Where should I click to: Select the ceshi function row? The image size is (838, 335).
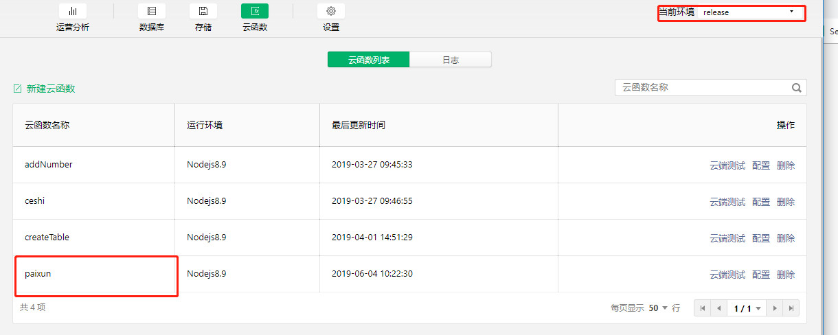click(x=409, y=201)
